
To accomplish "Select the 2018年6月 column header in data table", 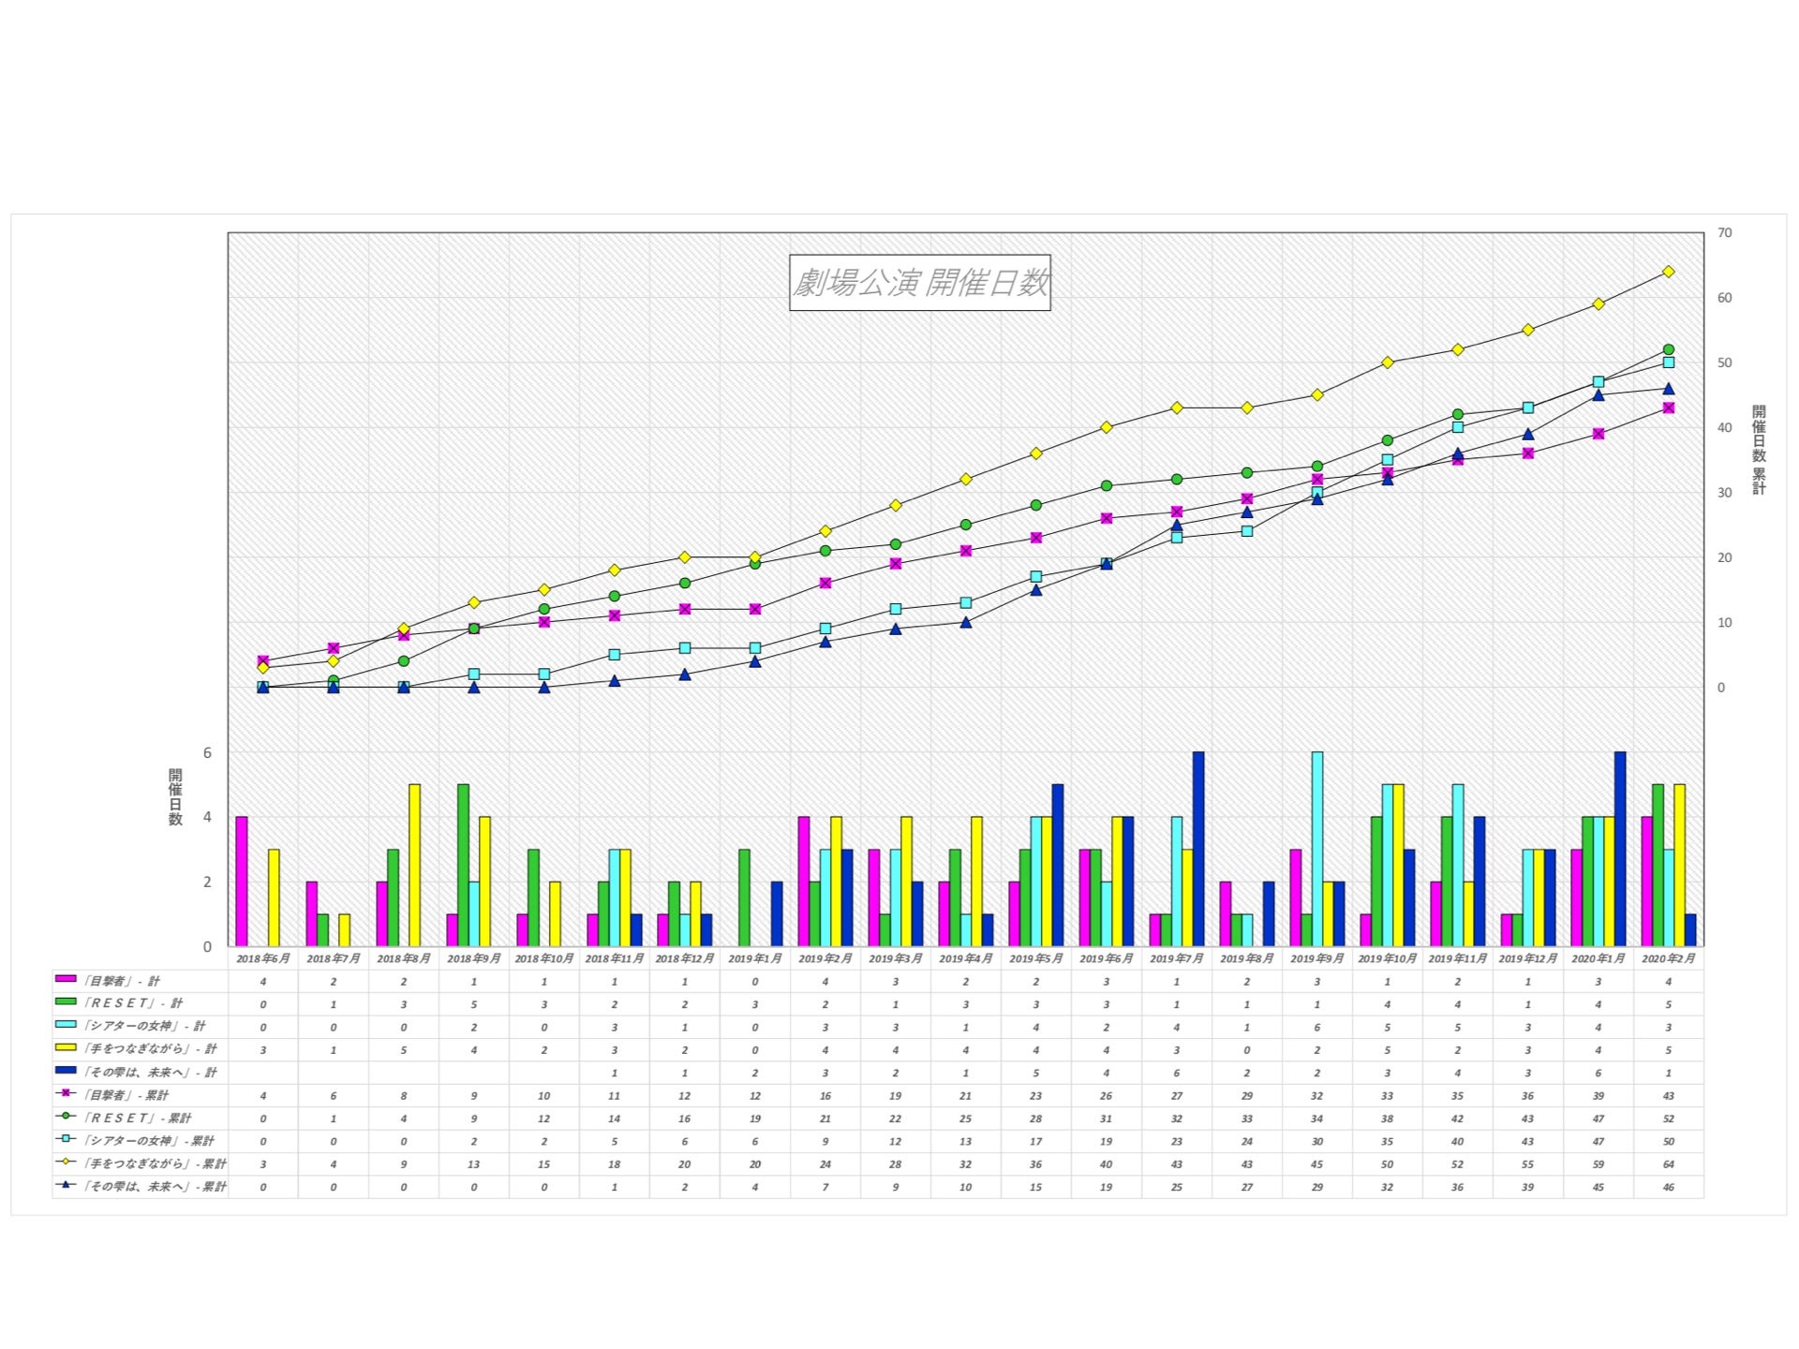I will click(263, 959).
